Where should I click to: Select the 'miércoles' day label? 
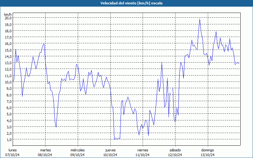[x=77, y=150]
